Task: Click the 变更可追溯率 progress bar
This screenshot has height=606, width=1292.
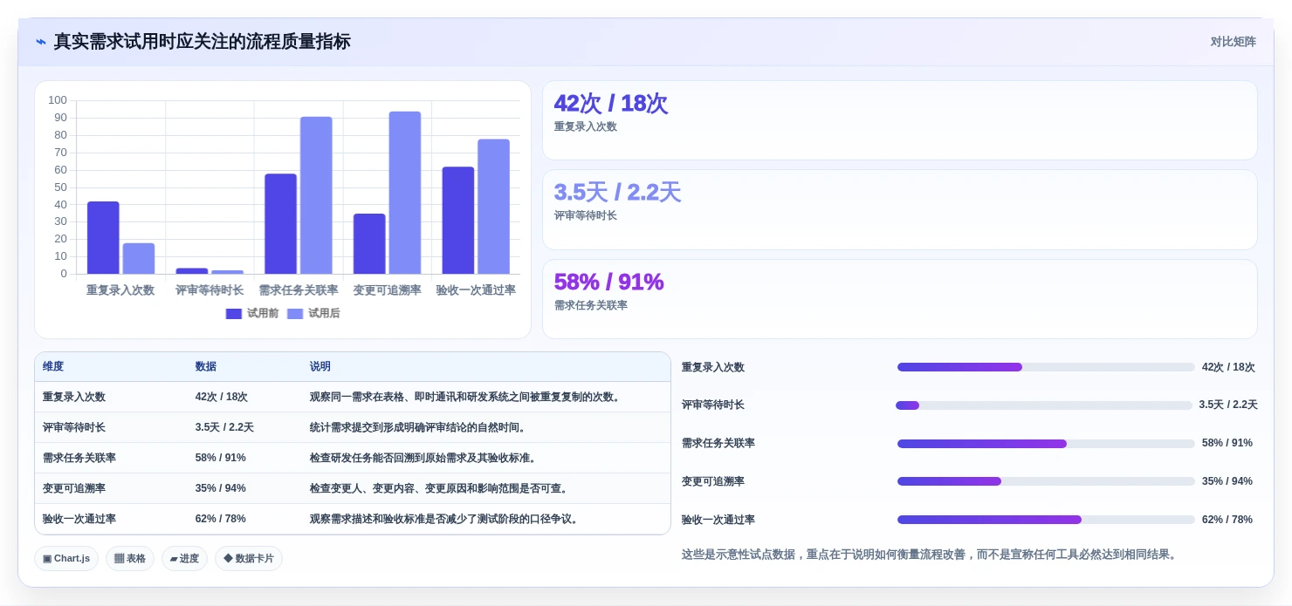Action: click(1046, 481)
